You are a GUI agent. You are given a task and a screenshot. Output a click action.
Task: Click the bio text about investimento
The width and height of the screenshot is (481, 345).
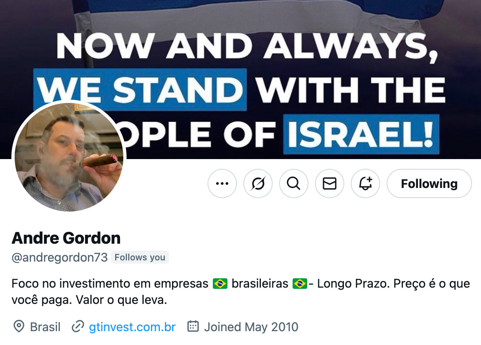pyautogui.click(x=240, y=291)
